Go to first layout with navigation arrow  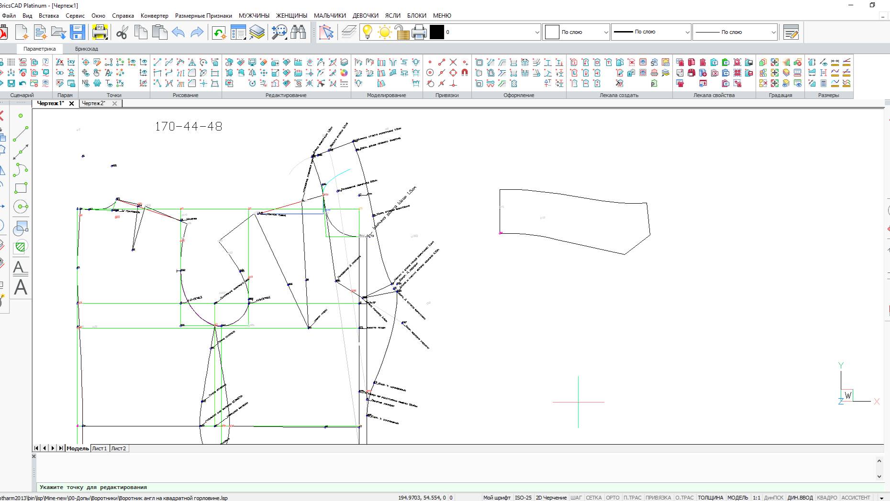click(x=36, y=448)
